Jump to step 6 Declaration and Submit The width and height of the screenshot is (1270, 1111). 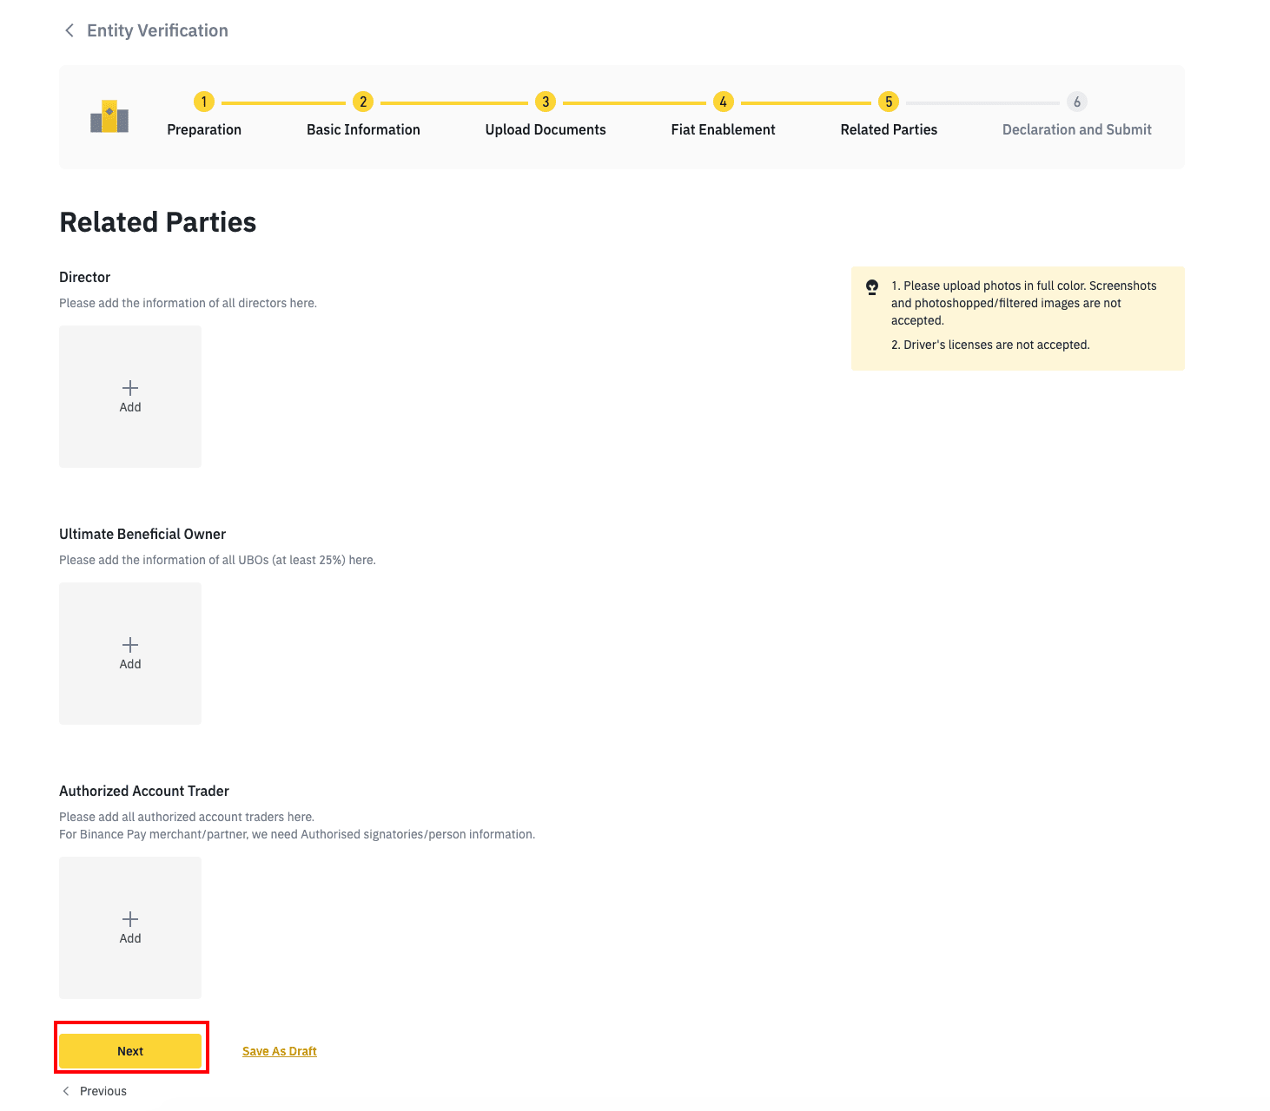[x=1077, y=102]
